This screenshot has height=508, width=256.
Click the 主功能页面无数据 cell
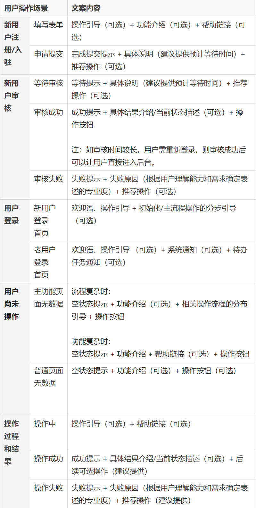pyautogui.click(x=48, y=298)
